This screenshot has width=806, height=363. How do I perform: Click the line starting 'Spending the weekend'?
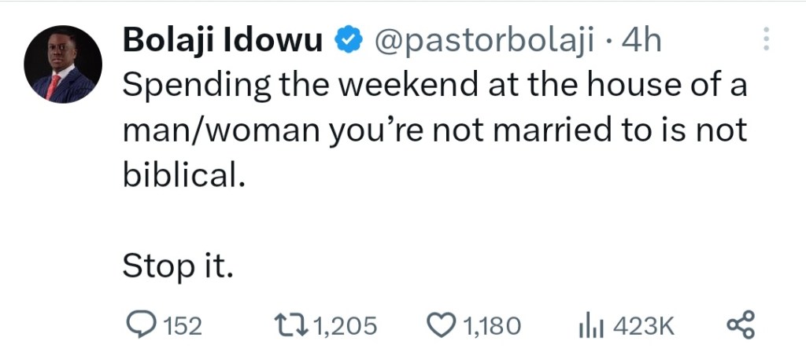(x=434, y=86)
